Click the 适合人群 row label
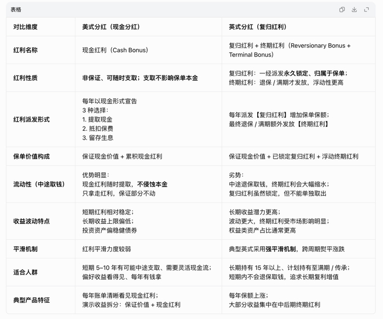 click(x=25, y=272)
